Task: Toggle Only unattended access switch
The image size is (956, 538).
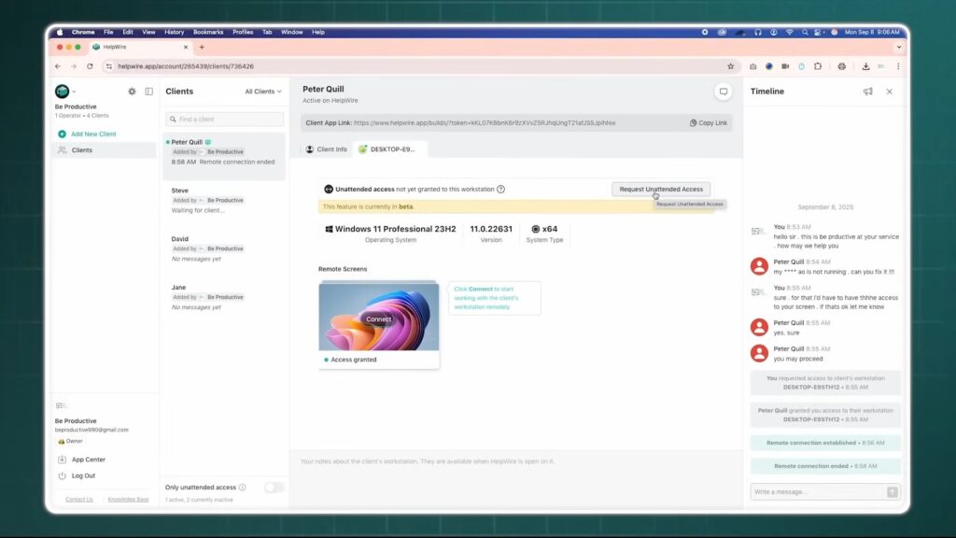Action: tap(274, 488)
